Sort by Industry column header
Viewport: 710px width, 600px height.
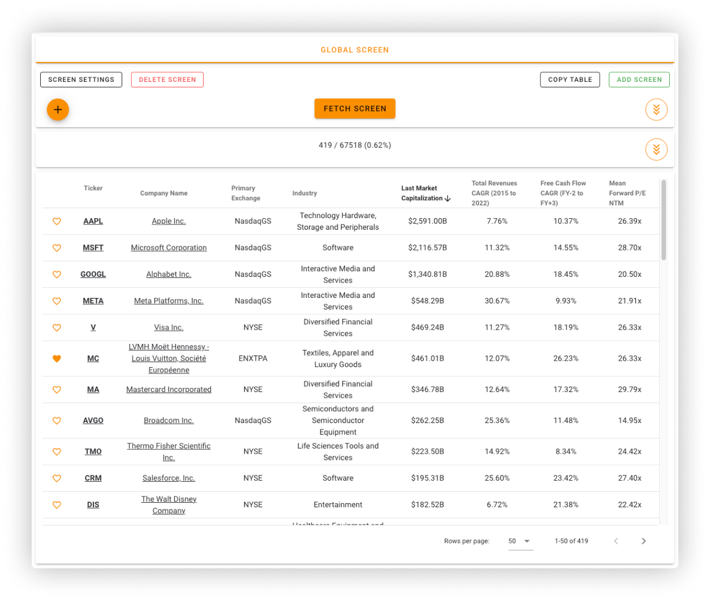click(x=305, y=193)
